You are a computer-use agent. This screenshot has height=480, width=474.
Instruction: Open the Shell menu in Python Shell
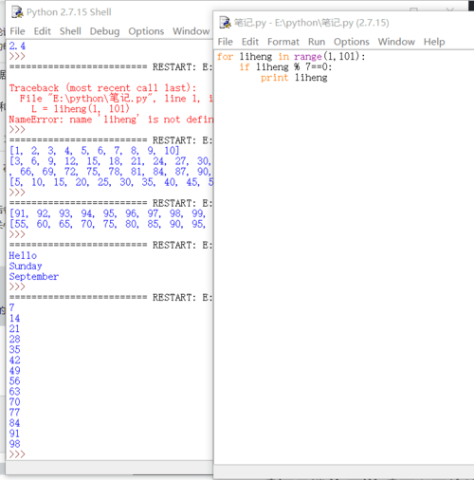(70, 31)
